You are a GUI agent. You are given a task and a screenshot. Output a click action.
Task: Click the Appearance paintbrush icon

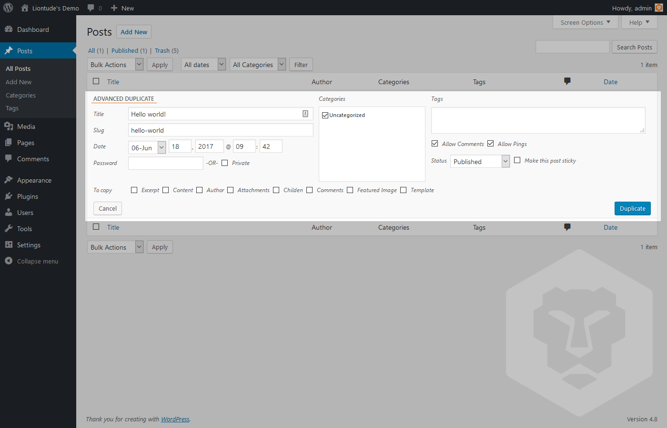(x=9, y=180)
